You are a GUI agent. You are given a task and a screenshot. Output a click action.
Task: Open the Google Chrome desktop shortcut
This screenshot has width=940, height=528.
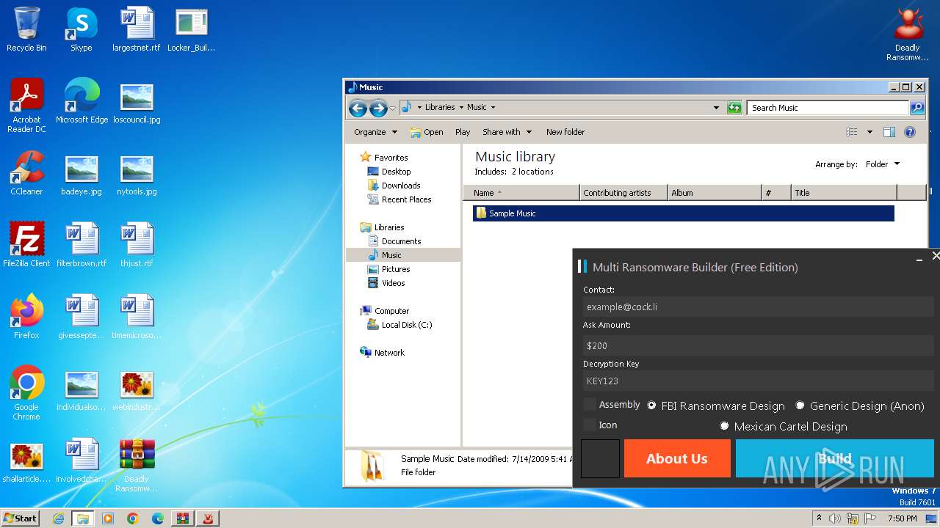(26, 393)
